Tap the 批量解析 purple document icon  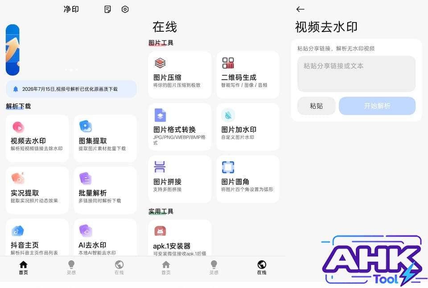(86, 179)
